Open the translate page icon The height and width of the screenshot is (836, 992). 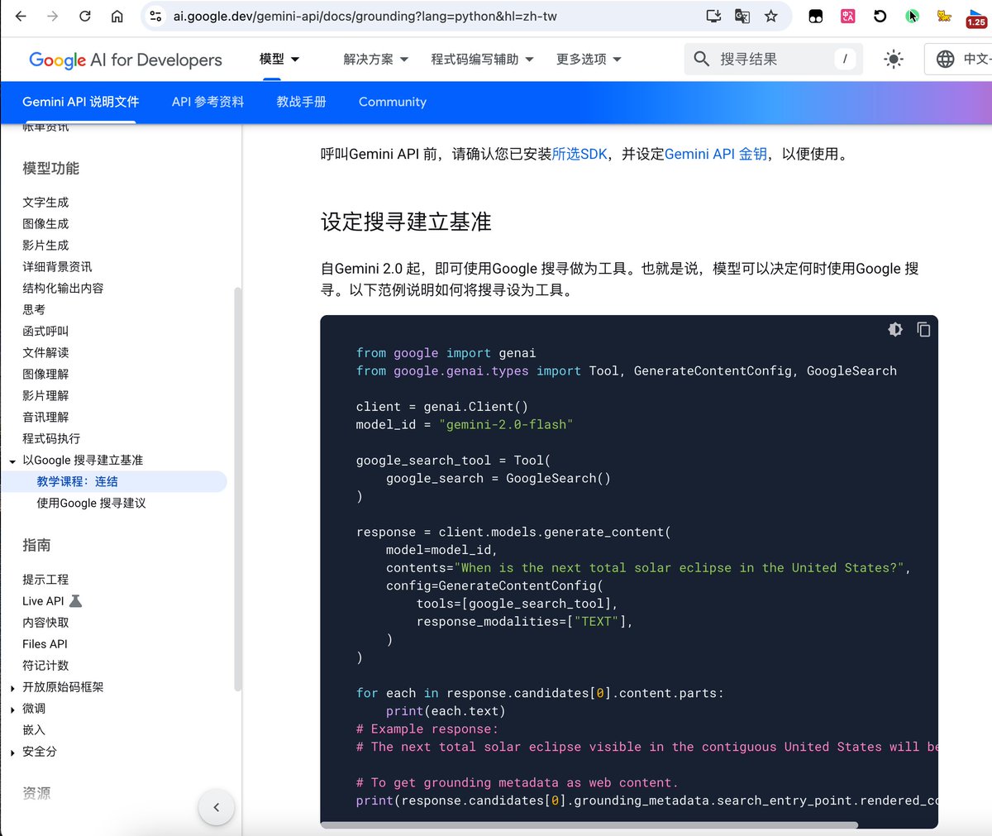[x=742, y=16]
